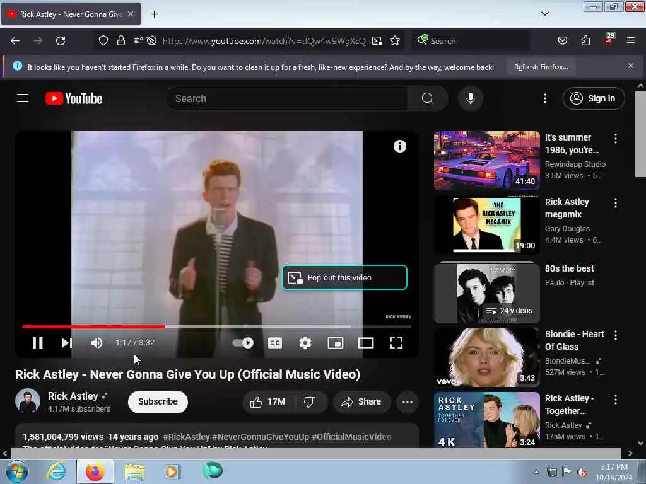Screen dimensions: 646x484
Task: Show site security lock info
Action: (120, 40)
